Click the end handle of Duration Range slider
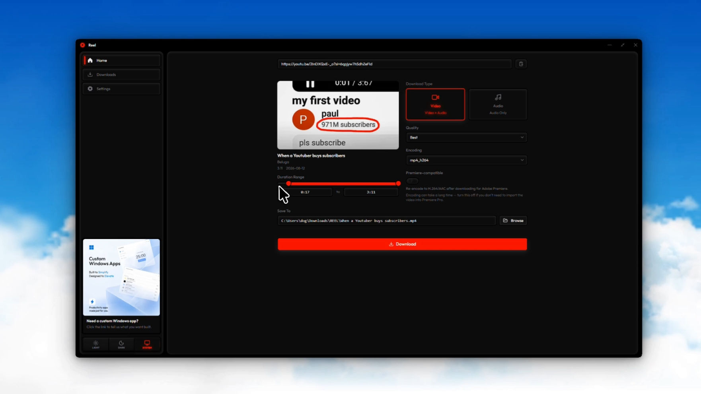This screenshot has height=394, width=701. click(x=398, y=184)
